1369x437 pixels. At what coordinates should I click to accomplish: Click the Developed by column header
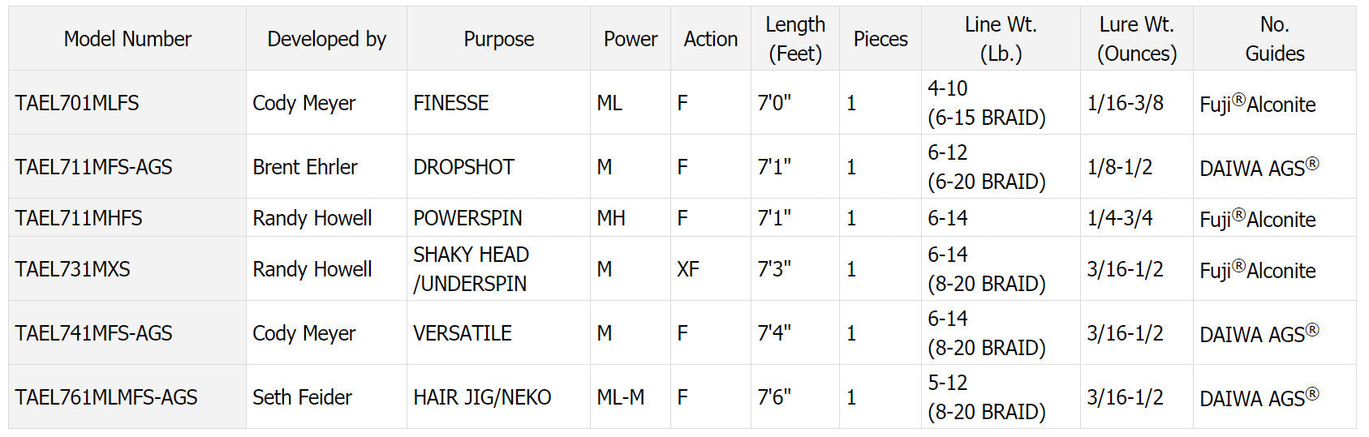(x=326, y=39)
